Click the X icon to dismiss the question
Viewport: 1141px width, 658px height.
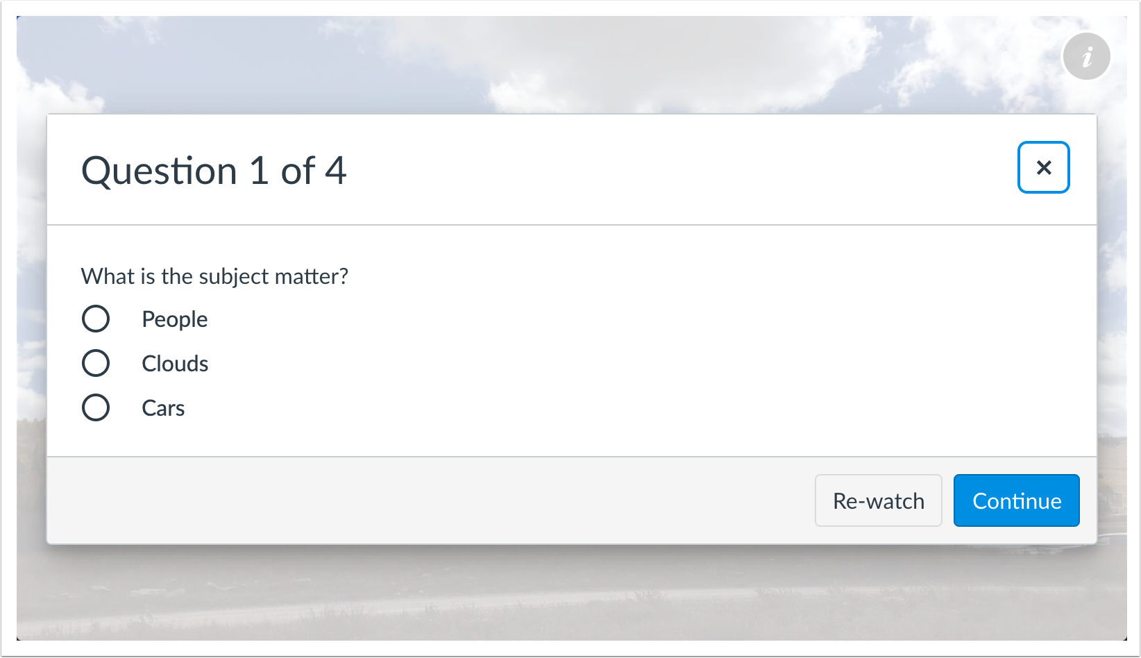[x=1043, y=167]
